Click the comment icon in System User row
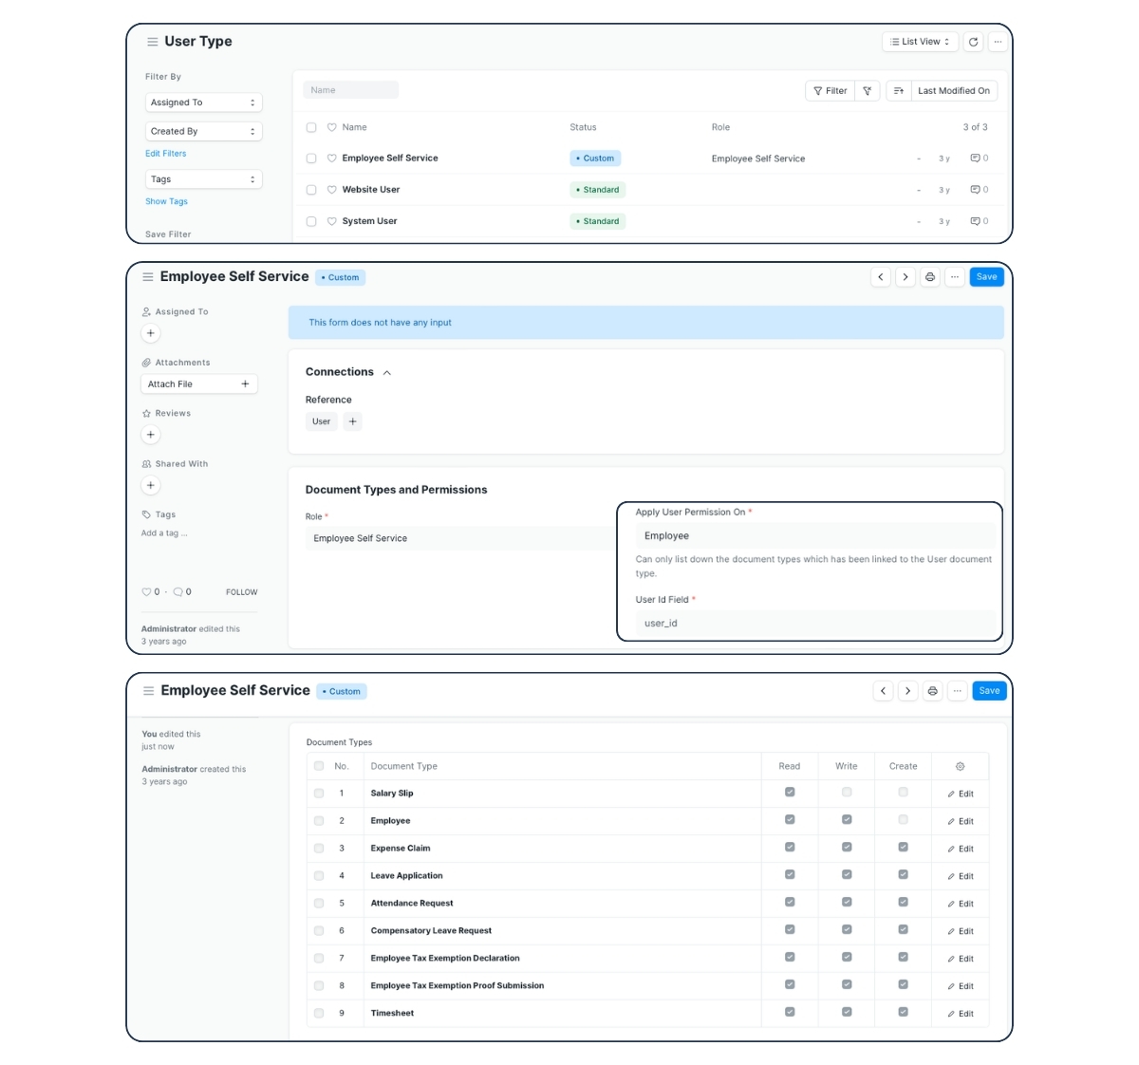The image size is (1139, 1065). (975, 221)
